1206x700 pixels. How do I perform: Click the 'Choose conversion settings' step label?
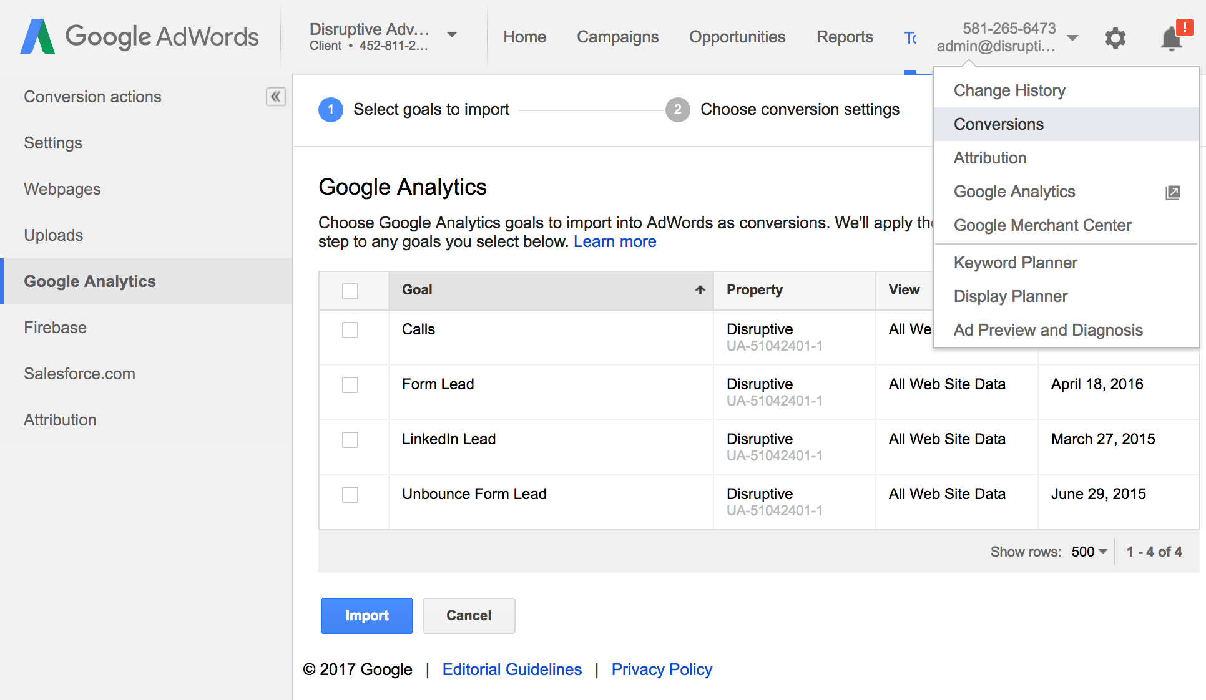tap(800, 110)
